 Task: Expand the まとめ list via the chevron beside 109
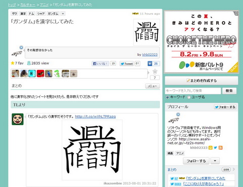(x=234, y=169)
